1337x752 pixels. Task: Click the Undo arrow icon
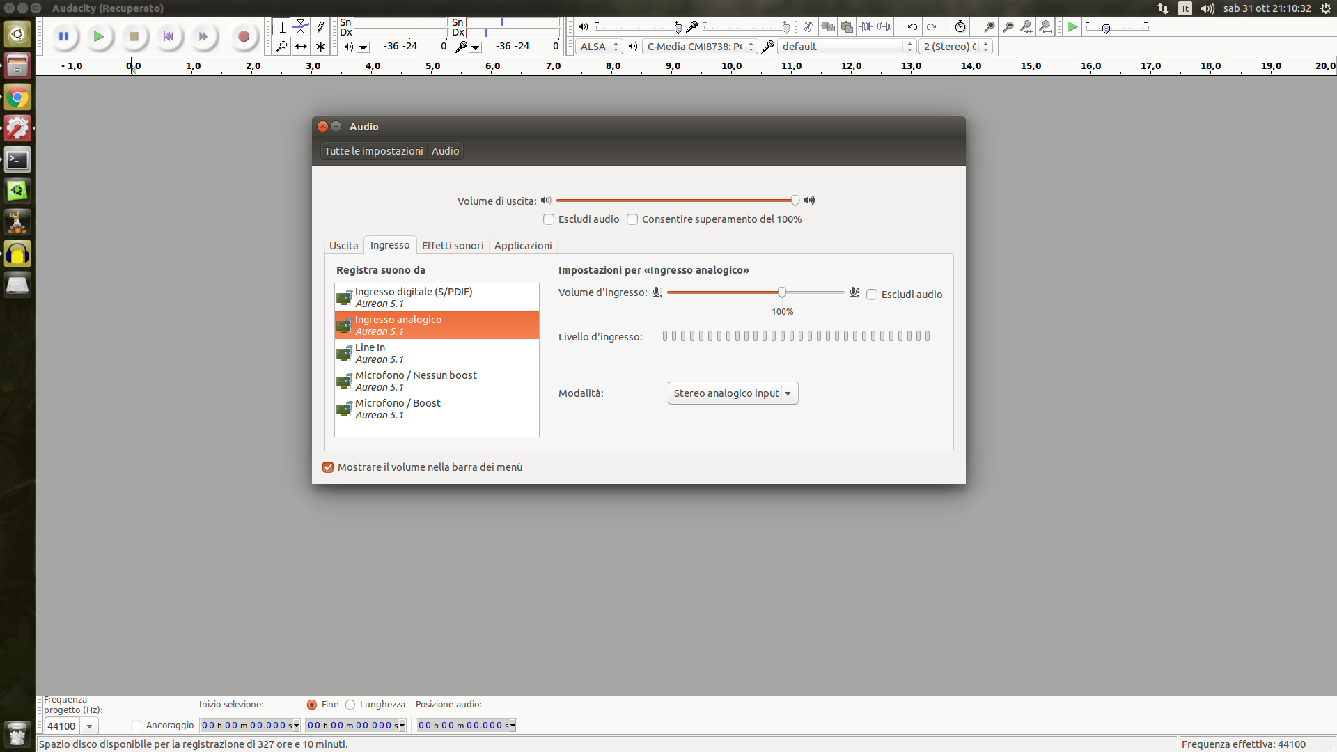[912, 27]
